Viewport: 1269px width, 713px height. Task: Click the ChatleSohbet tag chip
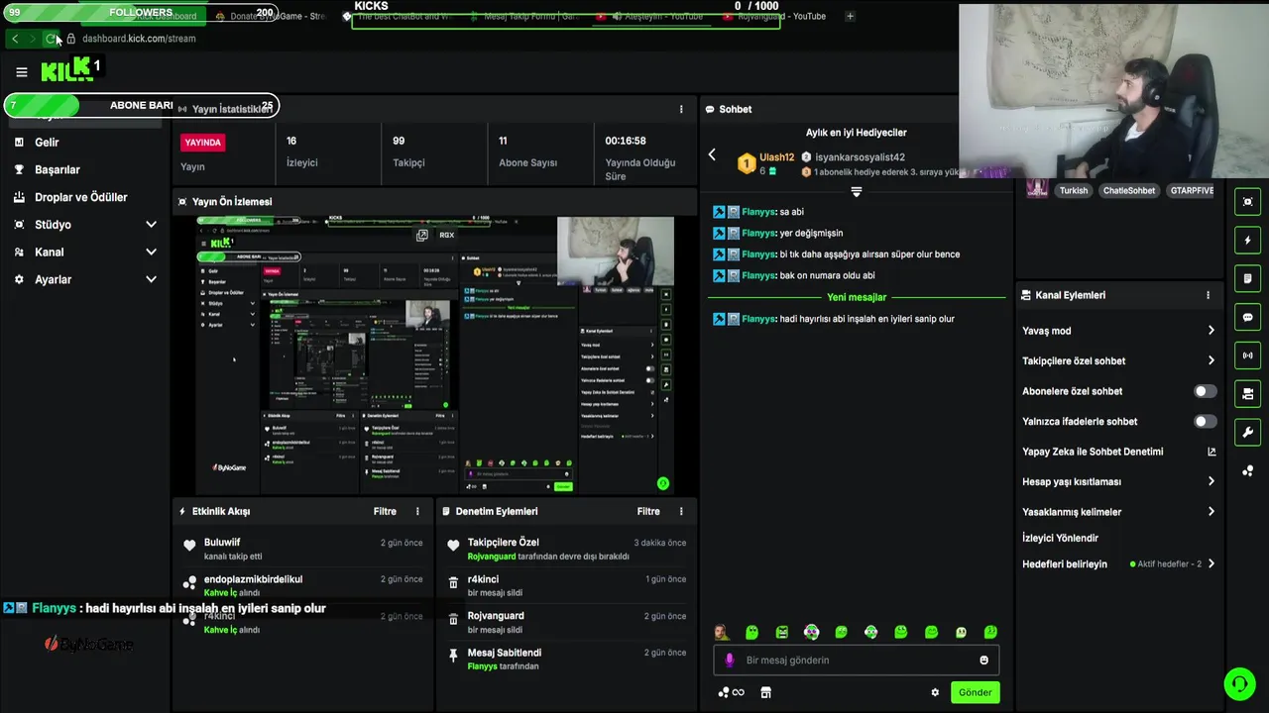pos(1129,190)
